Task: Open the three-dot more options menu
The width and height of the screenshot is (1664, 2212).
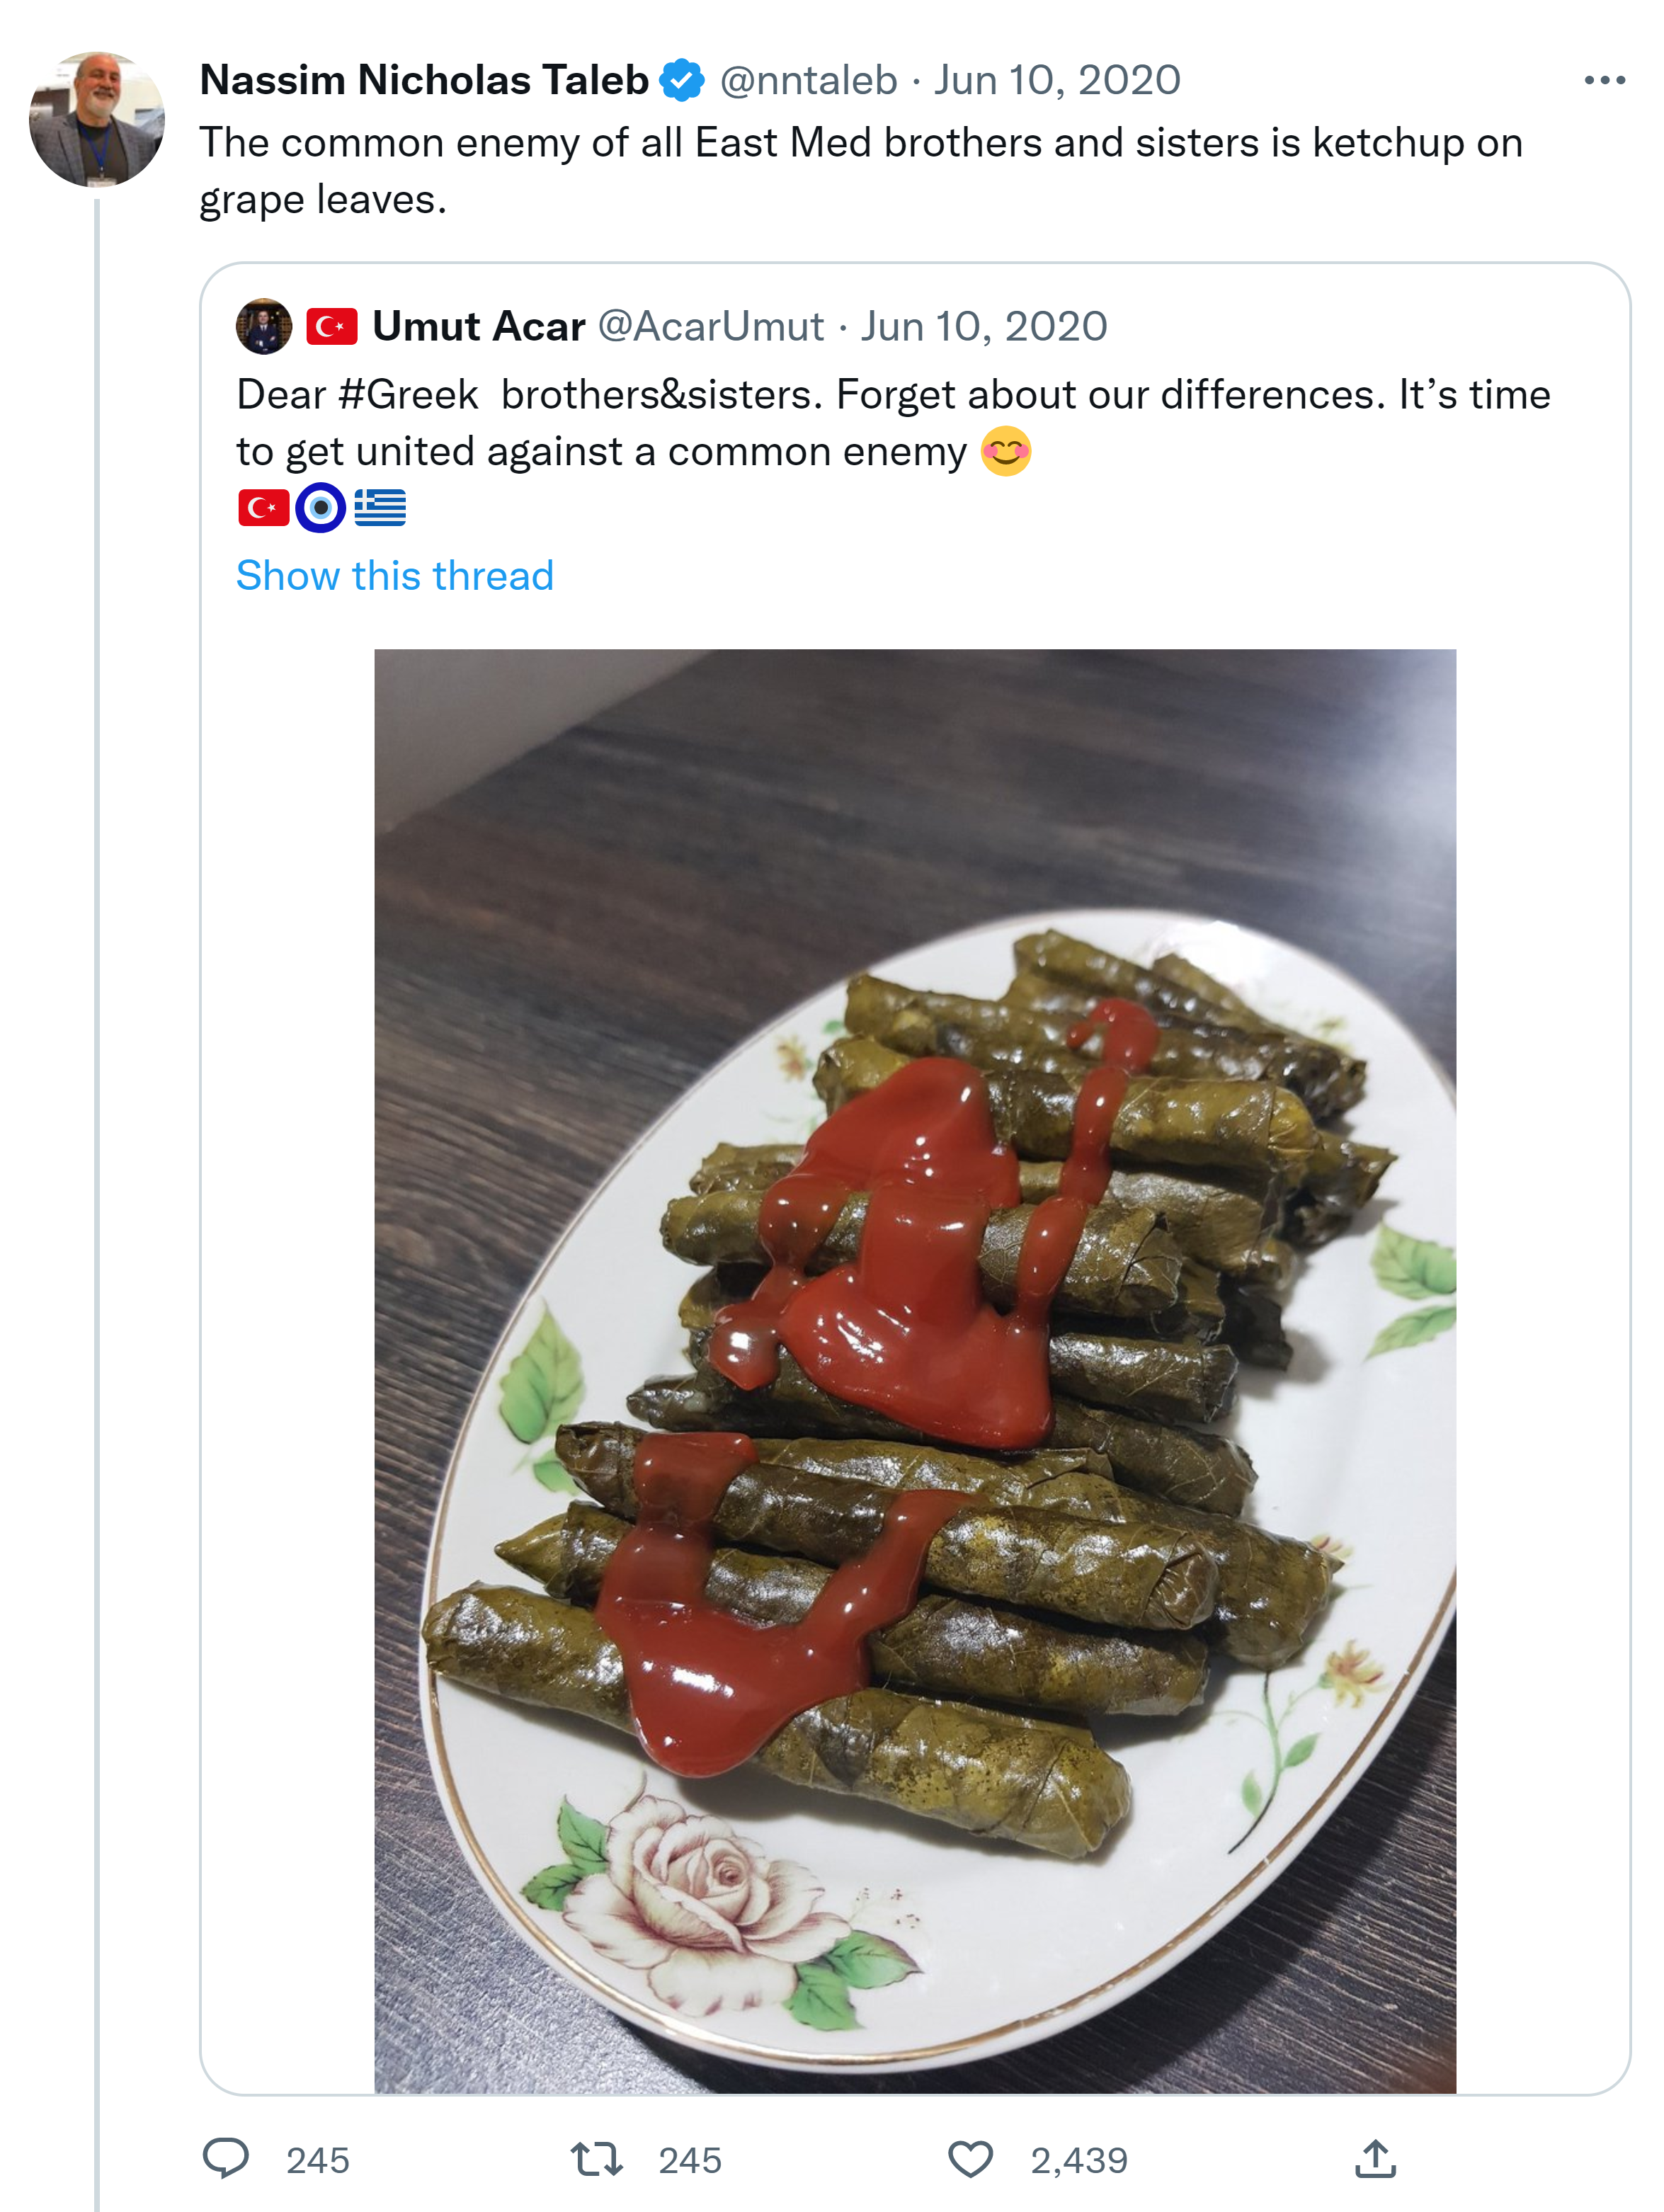Action: [x=1604, y=80]
